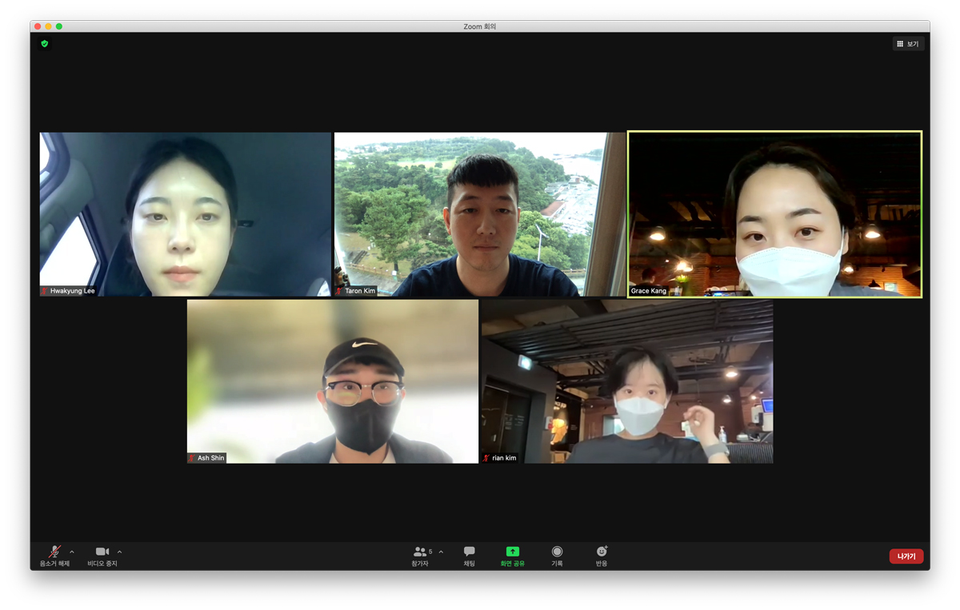Open video options arrow beside the camera
This screenshot has width=960, height=610.
(120, 552)
